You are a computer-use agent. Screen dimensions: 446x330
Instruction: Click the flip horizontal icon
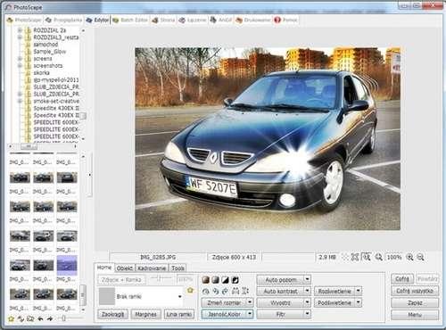point(235,291)
